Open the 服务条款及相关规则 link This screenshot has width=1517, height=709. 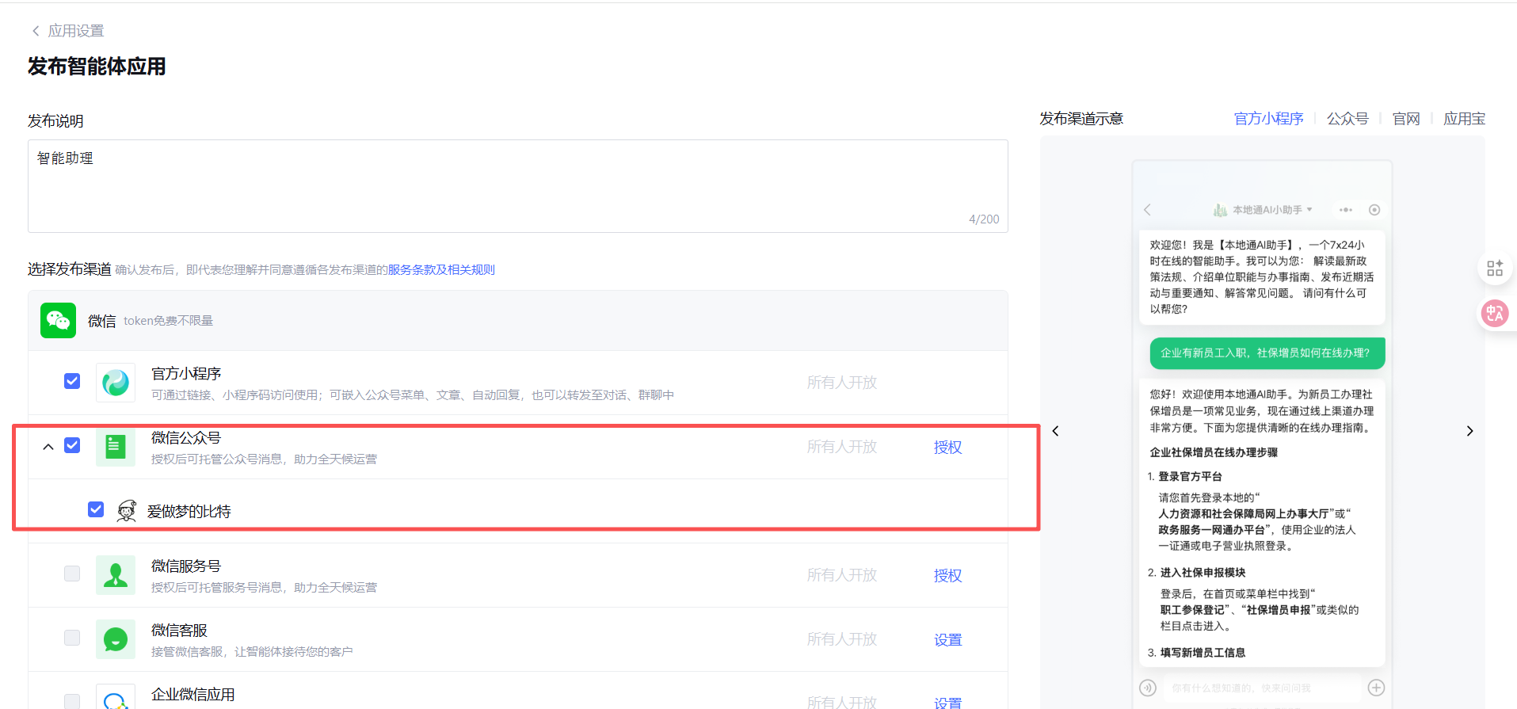tap(440, 270)
